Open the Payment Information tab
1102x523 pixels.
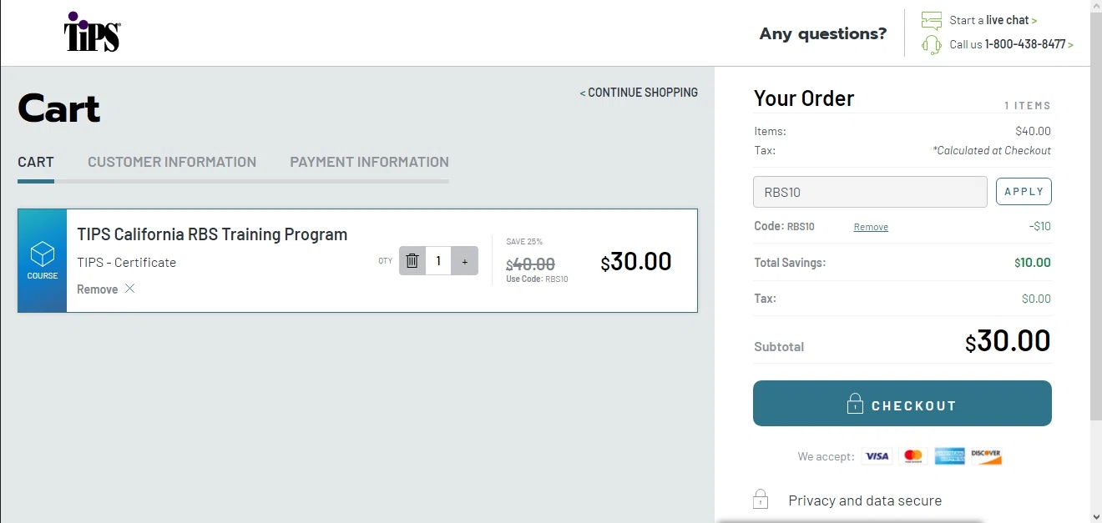[x=369, y=162]
